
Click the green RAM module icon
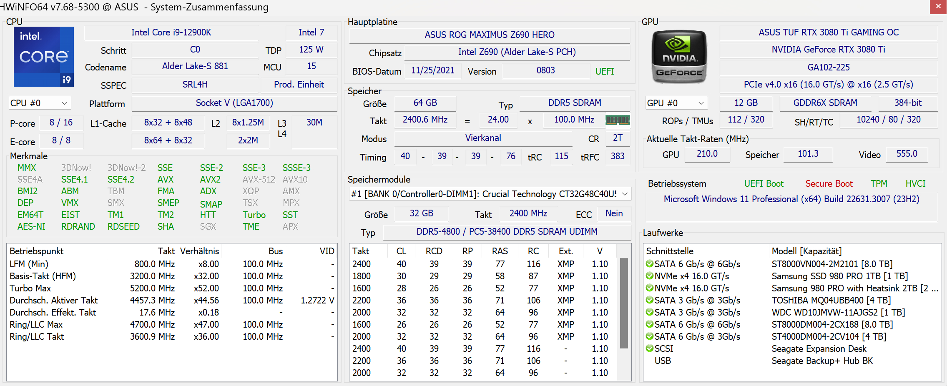point(618,120)
